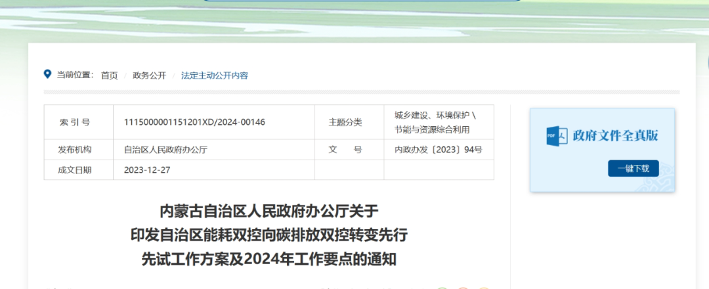Open 法定主动公开内容 breadcrumb link

pos(214,76)
